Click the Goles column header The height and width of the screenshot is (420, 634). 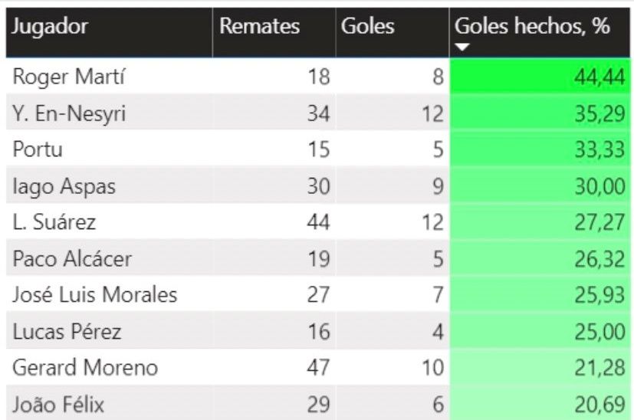367,27
